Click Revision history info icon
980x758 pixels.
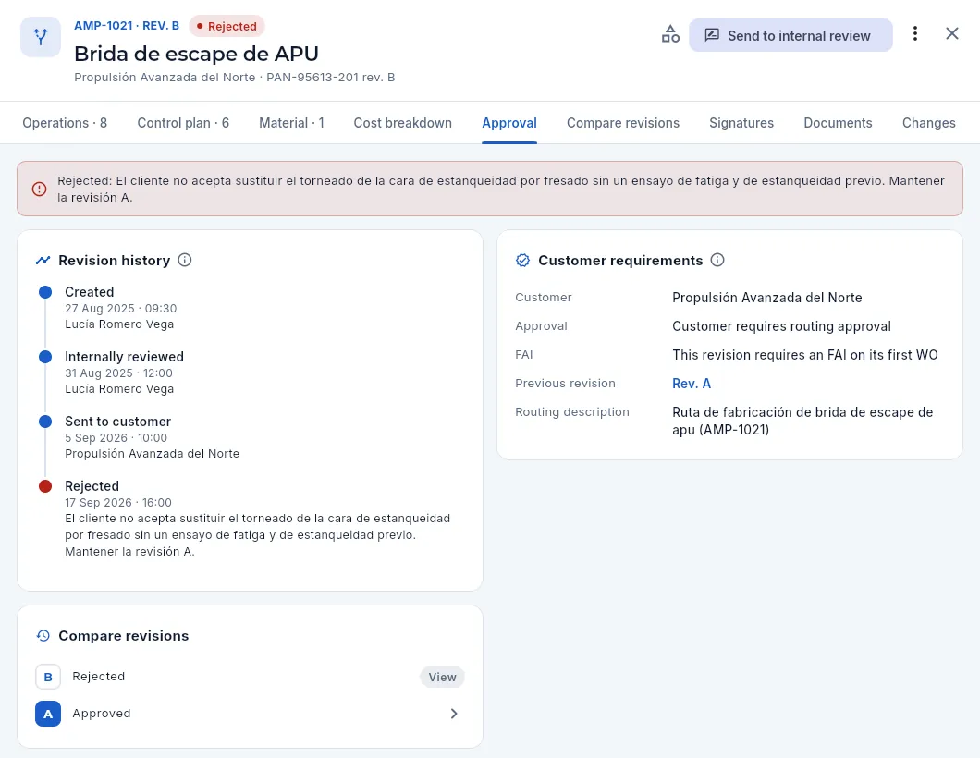point(184,260)
